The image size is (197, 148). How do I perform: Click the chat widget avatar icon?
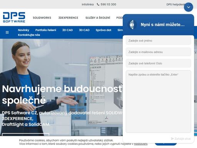tap(132, 24)
